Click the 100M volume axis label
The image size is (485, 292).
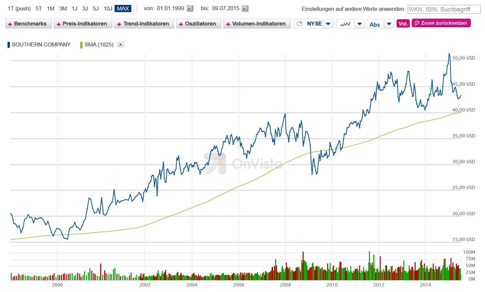[469, 252]
